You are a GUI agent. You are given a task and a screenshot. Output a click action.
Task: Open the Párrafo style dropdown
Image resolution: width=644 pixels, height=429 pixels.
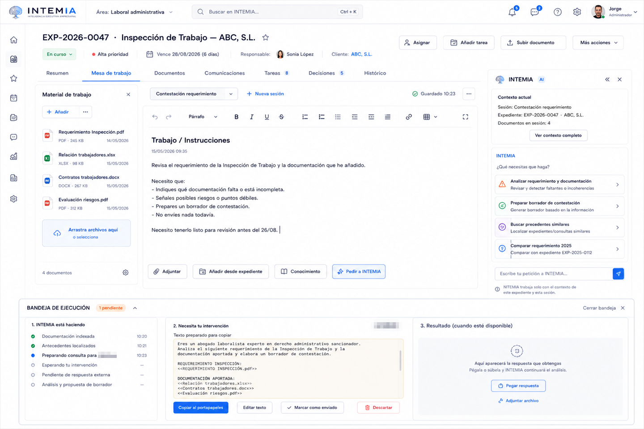pos(203,117)
